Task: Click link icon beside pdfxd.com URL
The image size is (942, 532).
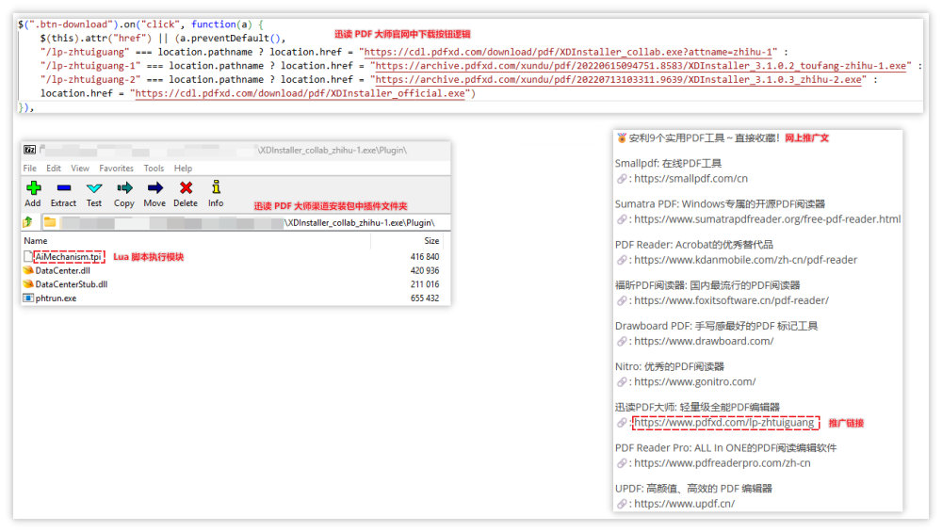Action: tap(622, 423)
